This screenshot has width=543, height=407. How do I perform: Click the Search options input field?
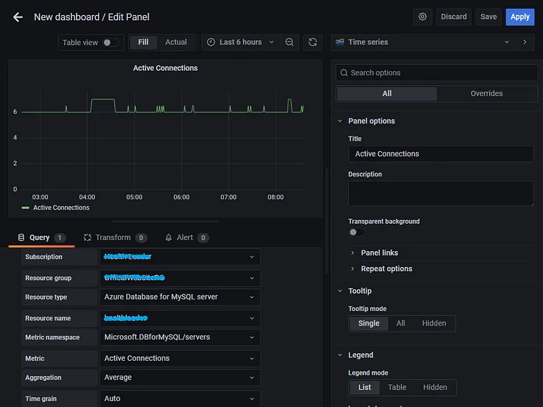[437, 72]
